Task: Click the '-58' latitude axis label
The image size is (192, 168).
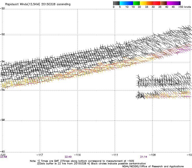Action: point(2,120)
